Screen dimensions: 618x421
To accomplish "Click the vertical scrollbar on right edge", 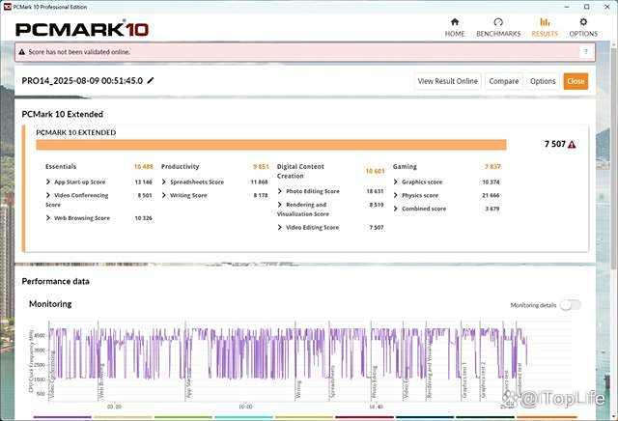I will 615,157.
